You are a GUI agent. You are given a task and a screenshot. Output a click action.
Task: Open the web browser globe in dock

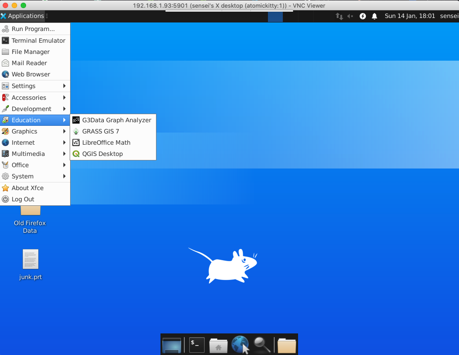click(240, 345)
